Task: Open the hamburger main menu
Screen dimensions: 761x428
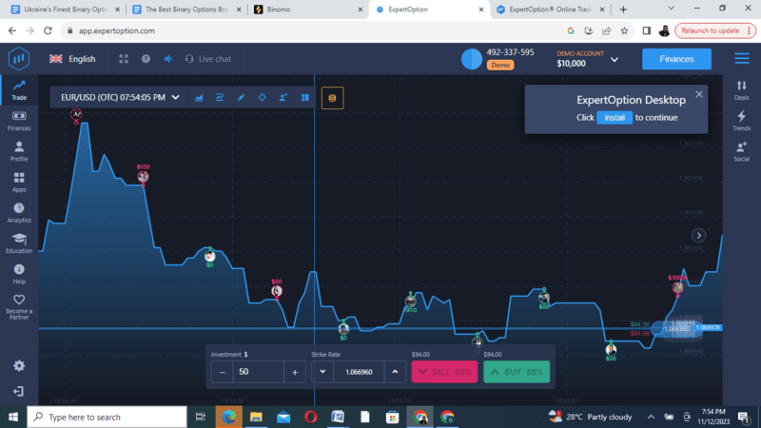Action: point(742,59)
